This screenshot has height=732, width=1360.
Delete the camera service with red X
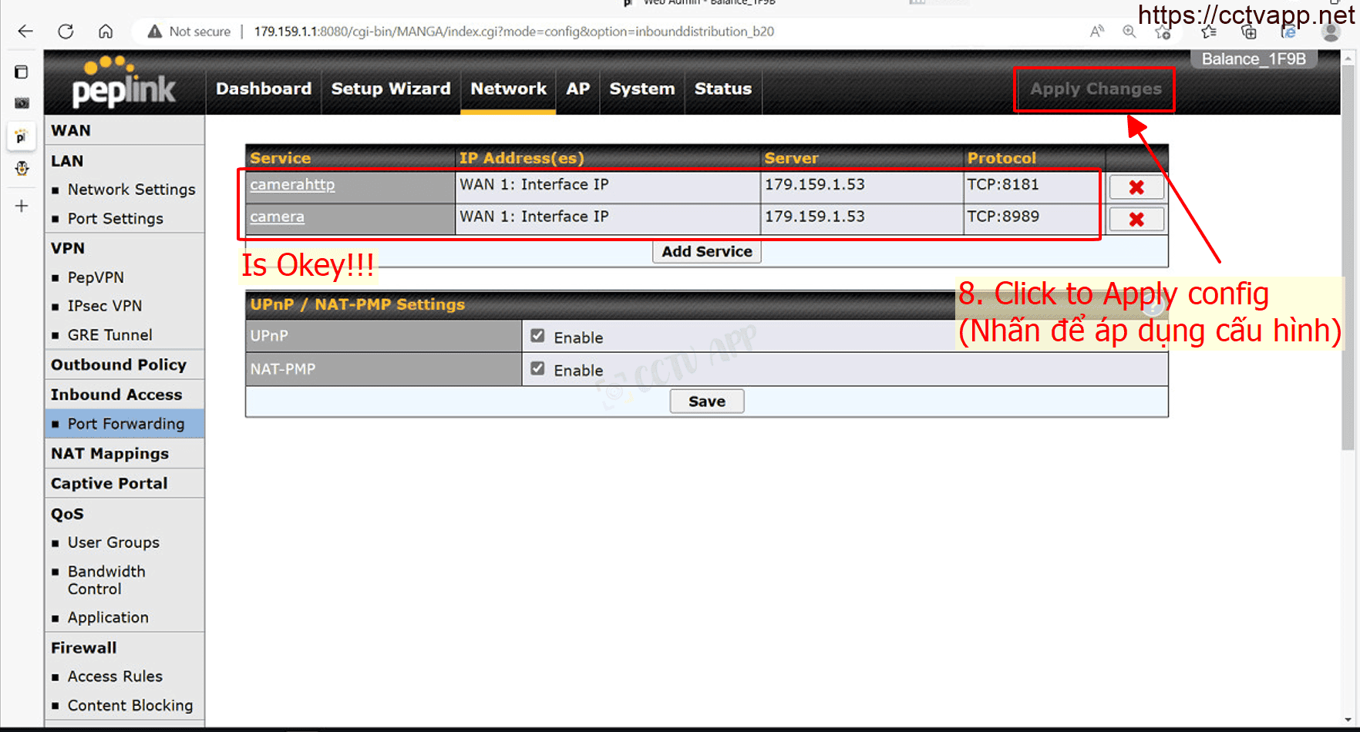(x=1136, y=220)
